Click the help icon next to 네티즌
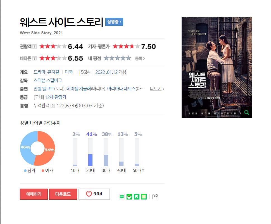This screenshot has width=271, height=224. click(x=35, y=59)
